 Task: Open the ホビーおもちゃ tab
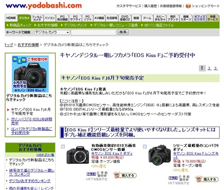[x=160, y=18]
